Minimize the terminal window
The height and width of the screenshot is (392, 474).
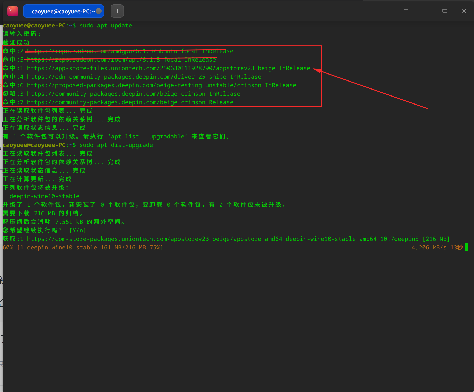pos(425,11)
